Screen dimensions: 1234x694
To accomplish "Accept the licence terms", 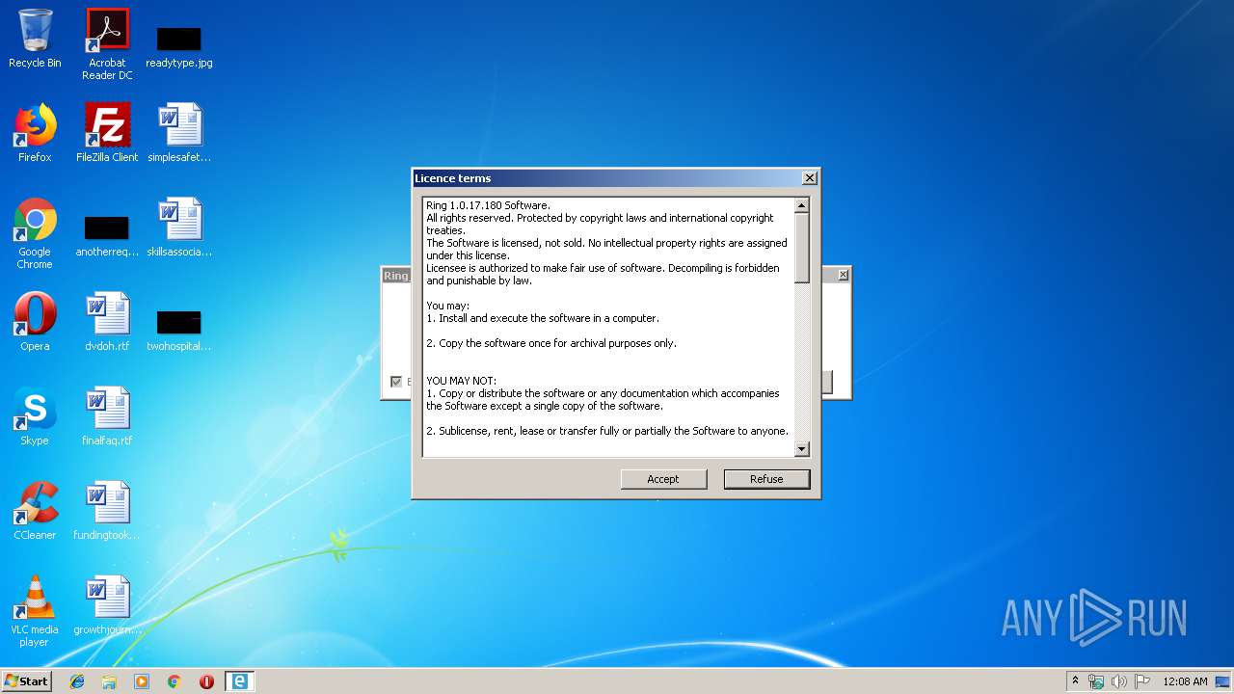I will click(x=663, y=479).
